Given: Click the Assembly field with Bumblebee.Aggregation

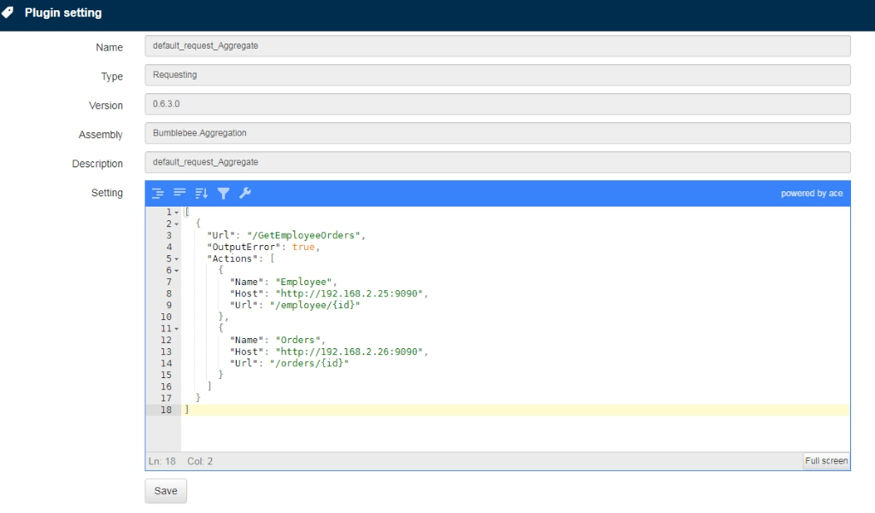Looking at the screenshot, I should [x=498, y=132].
